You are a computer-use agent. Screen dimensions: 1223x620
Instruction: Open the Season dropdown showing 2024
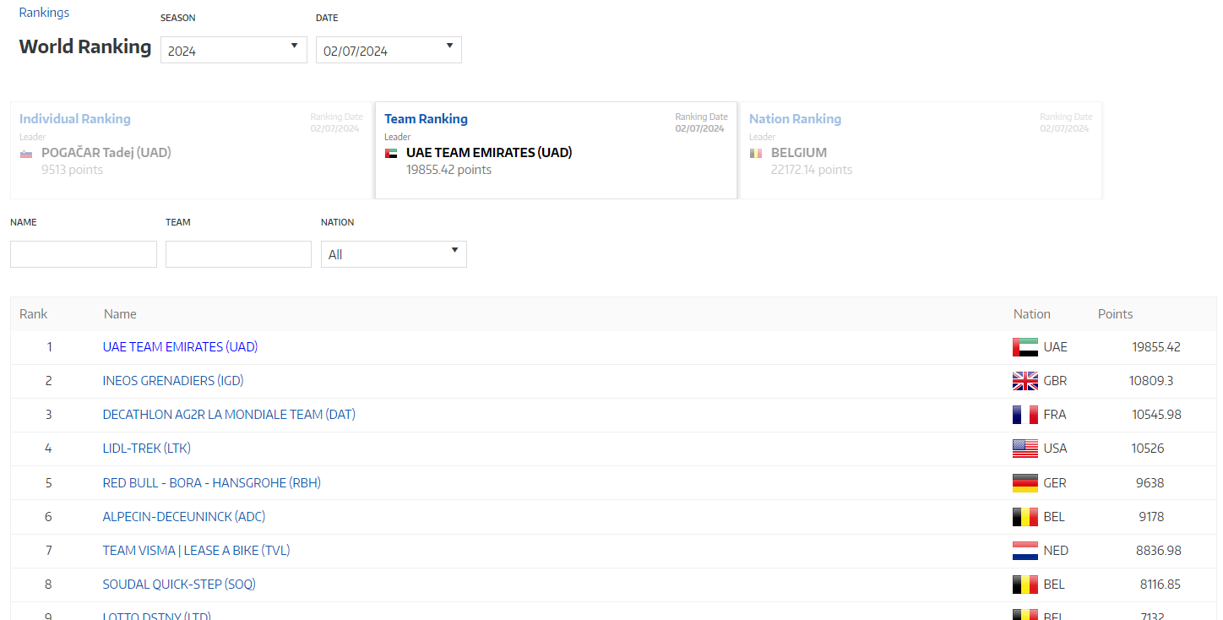pos(234,50)
